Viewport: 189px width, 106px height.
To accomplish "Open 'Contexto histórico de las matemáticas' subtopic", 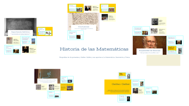I will [45, 31].
